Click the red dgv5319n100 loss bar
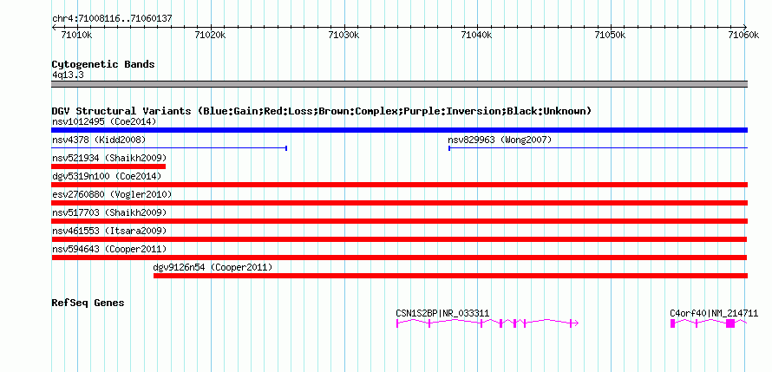 pyautogui.click(x=399, y=185)
